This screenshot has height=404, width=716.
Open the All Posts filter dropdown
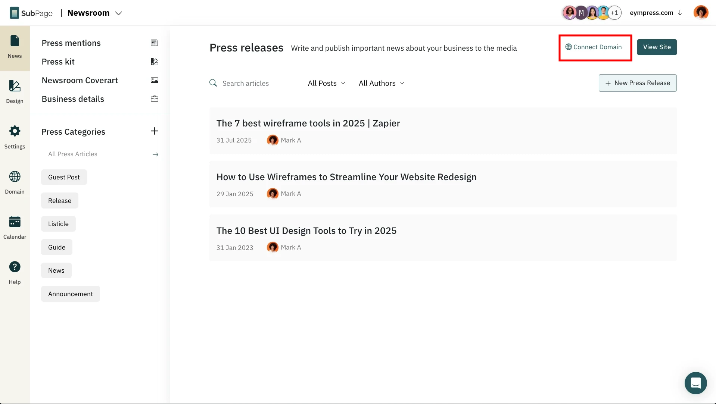click(327, 83)
